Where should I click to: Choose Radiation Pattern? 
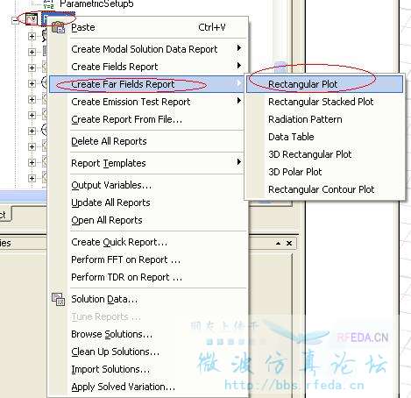pyautogui.click(x=305, y=119)
